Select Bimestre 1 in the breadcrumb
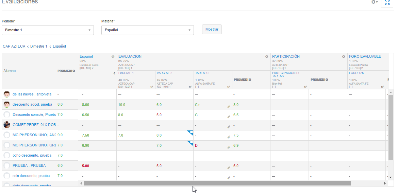The image size is (397, 195). pyautogui.click(x=39, y=46)
